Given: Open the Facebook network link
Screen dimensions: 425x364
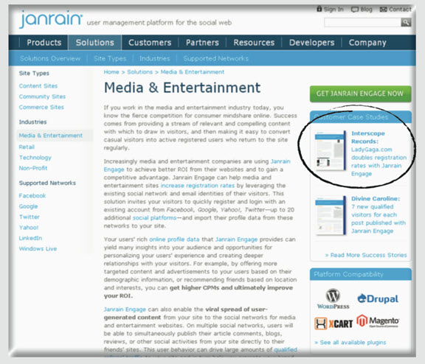Looking at the screenshot, I should click(x=32, y=196).
